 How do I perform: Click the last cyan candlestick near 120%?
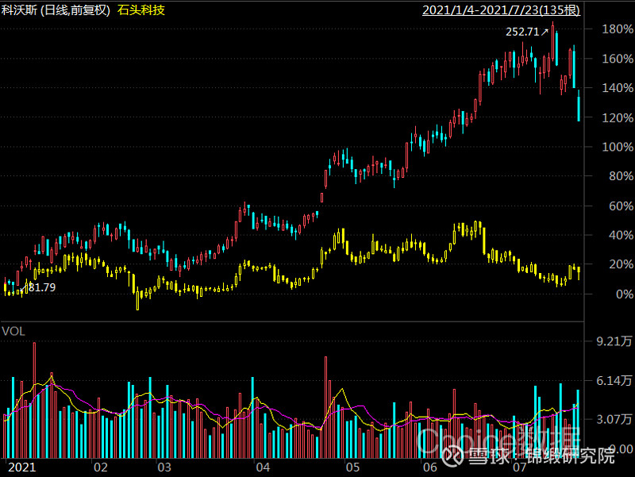point(579,106)
